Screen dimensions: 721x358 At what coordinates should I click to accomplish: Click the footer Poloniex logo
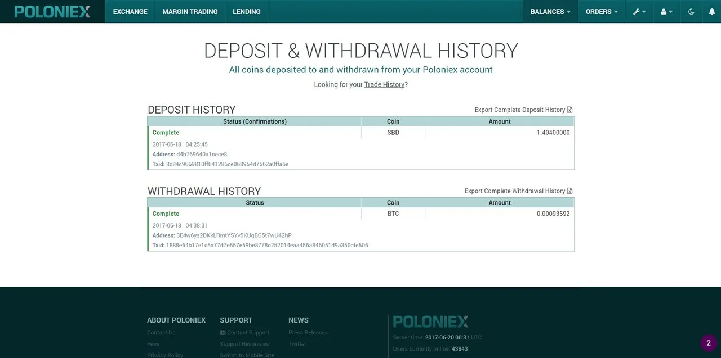(431, 321)
